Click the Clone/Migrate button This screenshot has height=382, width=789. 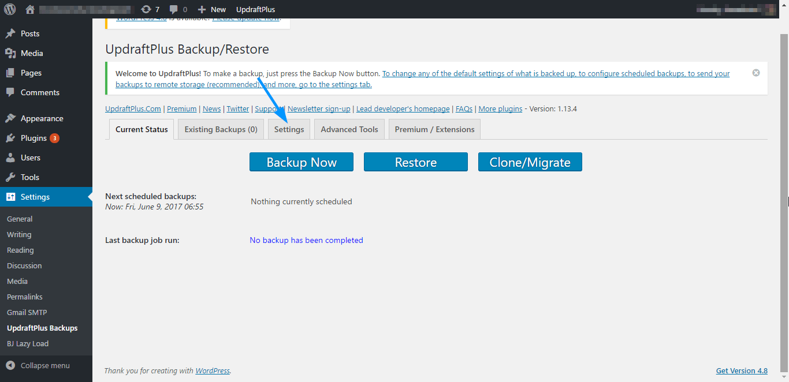pyautogui.click(x=530, y=162)
